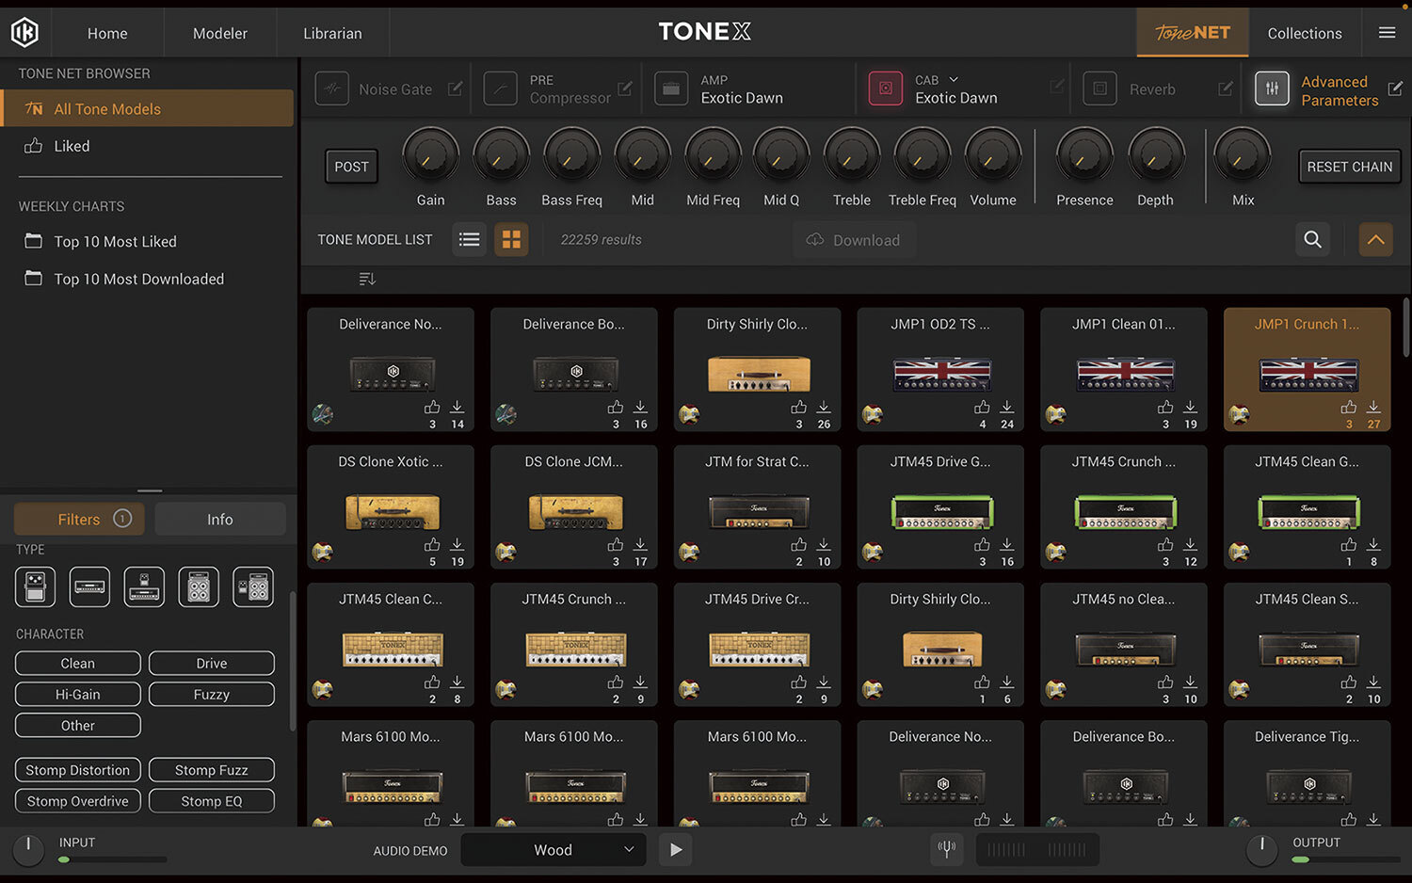The image size is (1412, 883).
Task: Toggle the Other character filter
Action: [78, 726]
